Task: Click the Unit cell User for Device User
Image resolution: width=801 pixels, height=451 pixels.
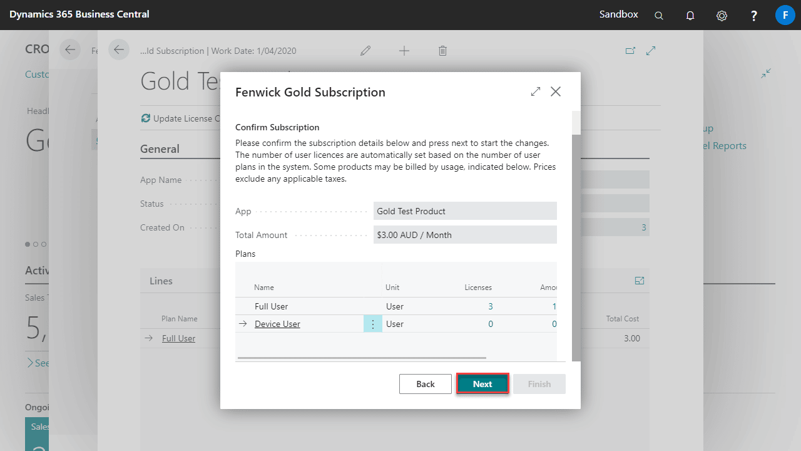Action: pos(395,324)
